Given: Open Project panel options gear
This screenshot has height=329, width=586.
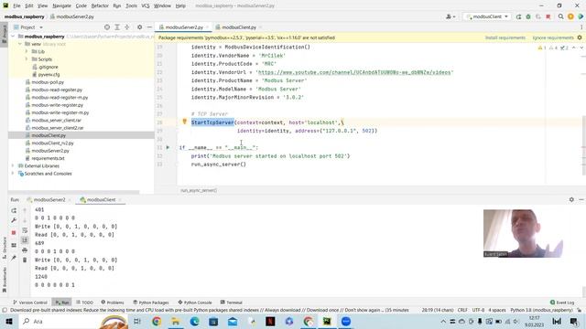Looking at the screenshot, I should coord(139,27).
